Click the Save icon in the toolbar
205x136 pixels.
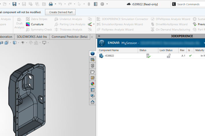click(x=14, y=4)
